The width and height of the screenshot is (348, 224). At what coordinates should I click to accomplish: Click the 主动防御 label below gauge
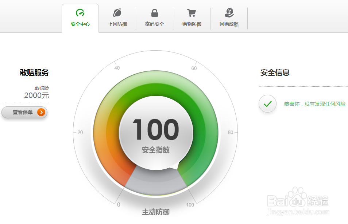pos(156,212)
